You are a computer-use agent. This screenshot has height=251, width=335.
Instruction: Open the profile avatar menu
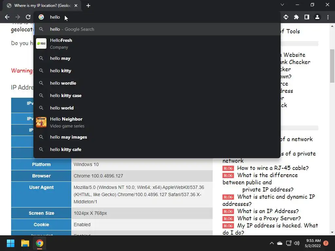pyautogui.click(x=317, y=17)
